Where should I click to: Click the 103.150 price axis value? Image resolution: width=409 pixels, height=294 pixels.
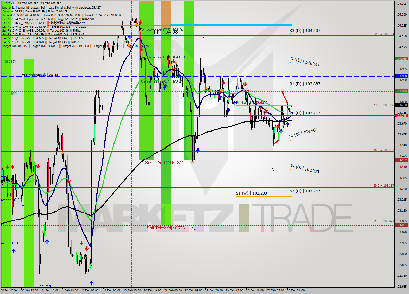[401, 210]
